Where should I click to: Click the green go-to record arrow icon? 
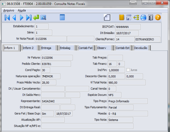pos(36,17)
